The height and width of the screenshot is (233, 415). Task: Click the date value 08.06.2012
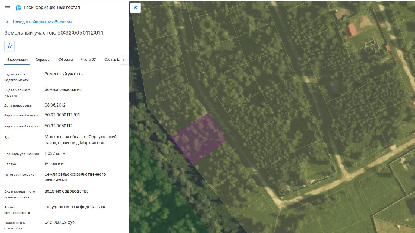click(x=55, y=105)
